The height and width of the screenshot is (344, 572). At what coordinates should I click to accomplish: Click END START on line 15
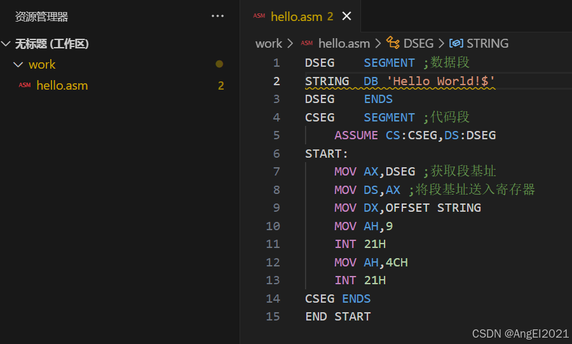(338, 316)
